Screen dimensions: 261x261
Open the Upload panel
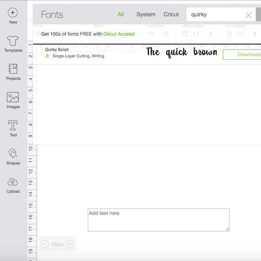tap(13, 185)
